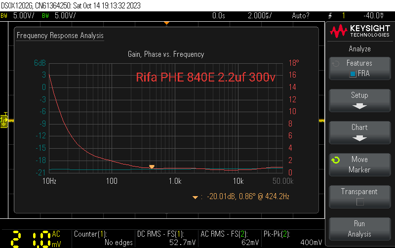
Task: Select channel 2 5.00V/ scale readout
Action: [65, 16]
